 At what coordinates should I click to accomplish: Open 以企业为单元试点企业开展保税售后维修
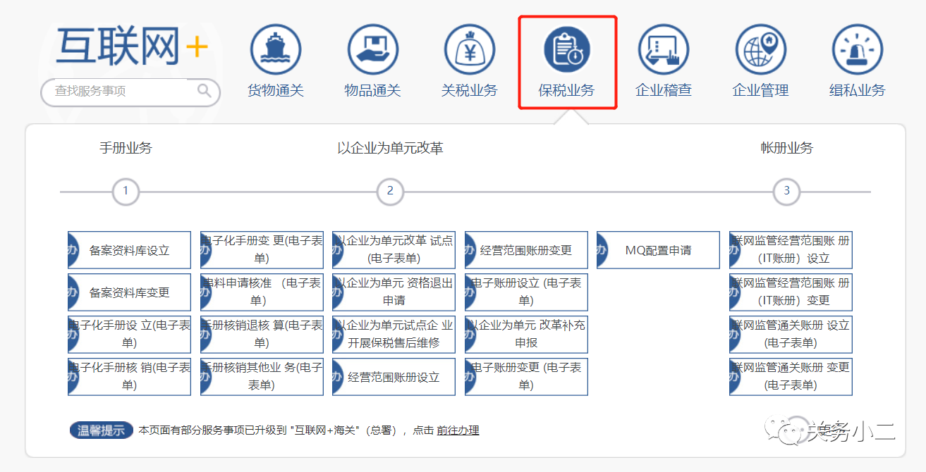click(394, 335)
